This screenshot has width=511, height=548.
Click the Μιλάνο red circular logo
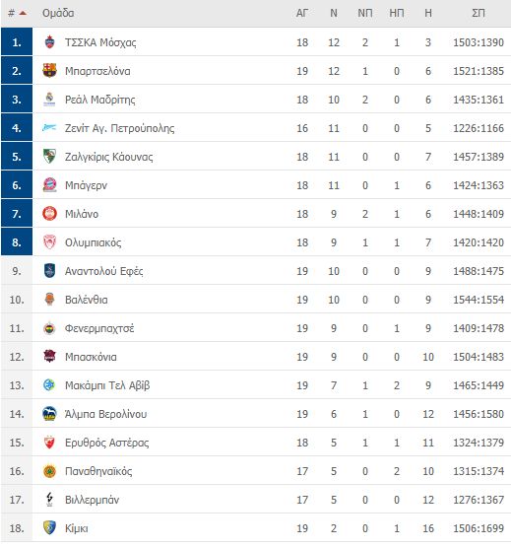pos(49,214)
